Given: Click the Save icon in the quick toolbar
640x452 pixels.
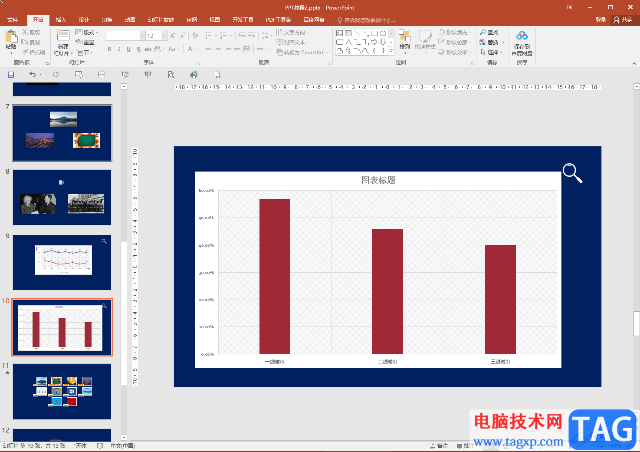Looking at the screenshot, I should coord(11,75).
